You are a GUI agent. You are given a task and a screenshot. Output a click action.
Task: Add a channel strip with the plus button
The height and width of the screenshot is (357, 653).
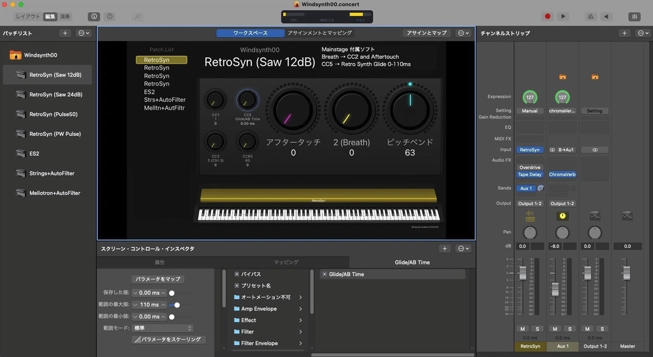point(624,33)
